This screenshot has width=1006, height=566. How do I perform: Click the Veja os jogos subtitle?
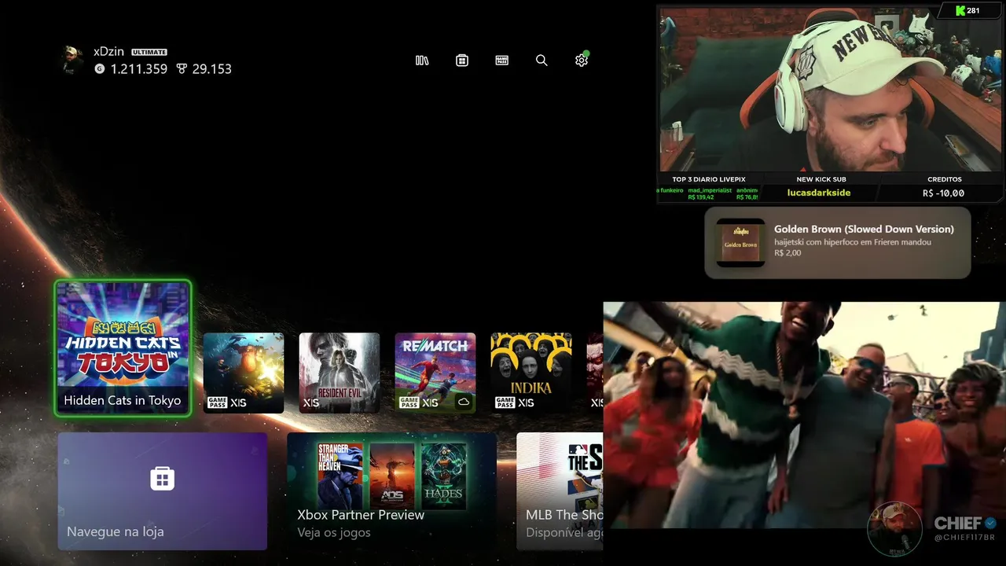pos(334,532)
